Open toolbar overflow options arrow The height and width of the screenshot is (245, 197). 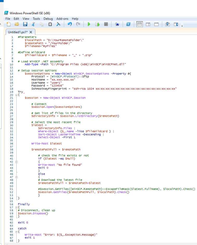pyautogui.click(x=182, y=26)
